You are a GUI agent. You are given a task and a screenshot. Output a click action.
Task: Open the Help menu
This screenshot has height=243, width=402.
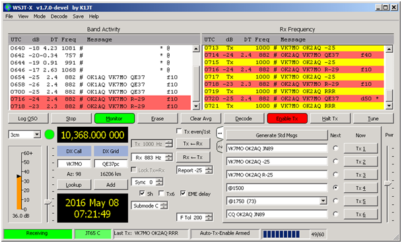click(94, 17)
